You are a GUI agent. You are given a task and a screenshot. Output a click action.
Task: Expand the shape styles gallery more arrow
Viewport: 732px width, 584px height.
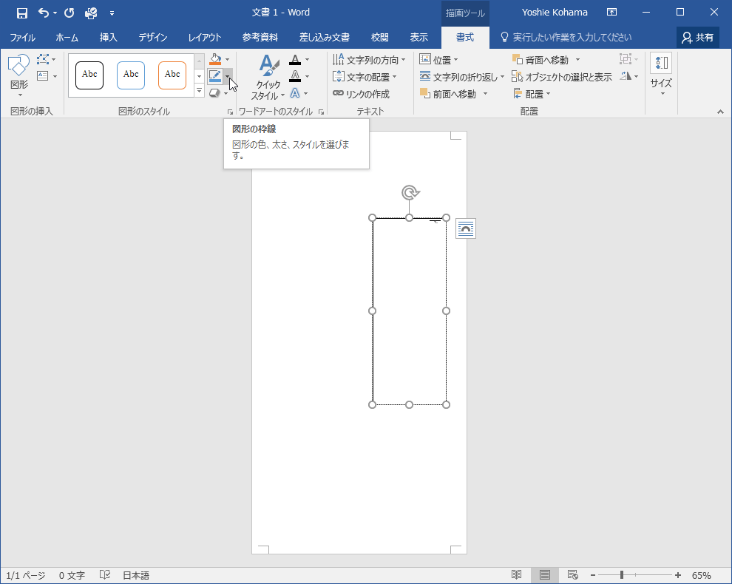pyautogui.click(x=199, y=91)
